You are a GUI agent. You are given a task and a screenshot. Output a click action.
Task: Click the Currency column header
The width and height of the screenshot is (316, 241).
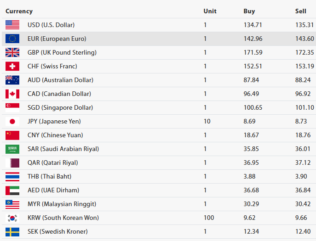tap(19, 11)
